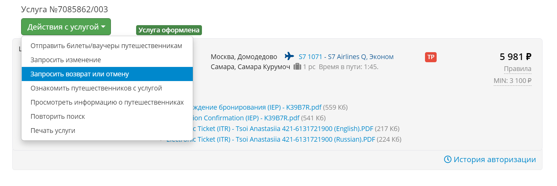Choose Запросить изменение from the menu
Image resolution: width=557 pixels, height=186 pixels.
[66, 60]
